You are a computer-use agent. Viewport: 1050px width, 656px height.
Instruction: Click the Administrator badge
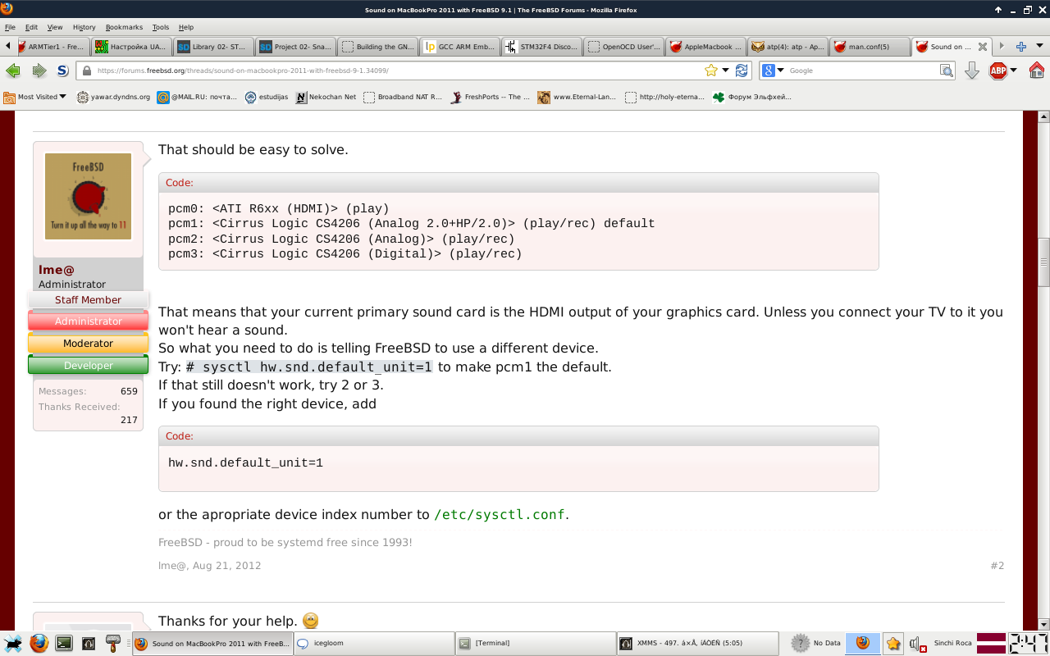[x=88, y=321]
